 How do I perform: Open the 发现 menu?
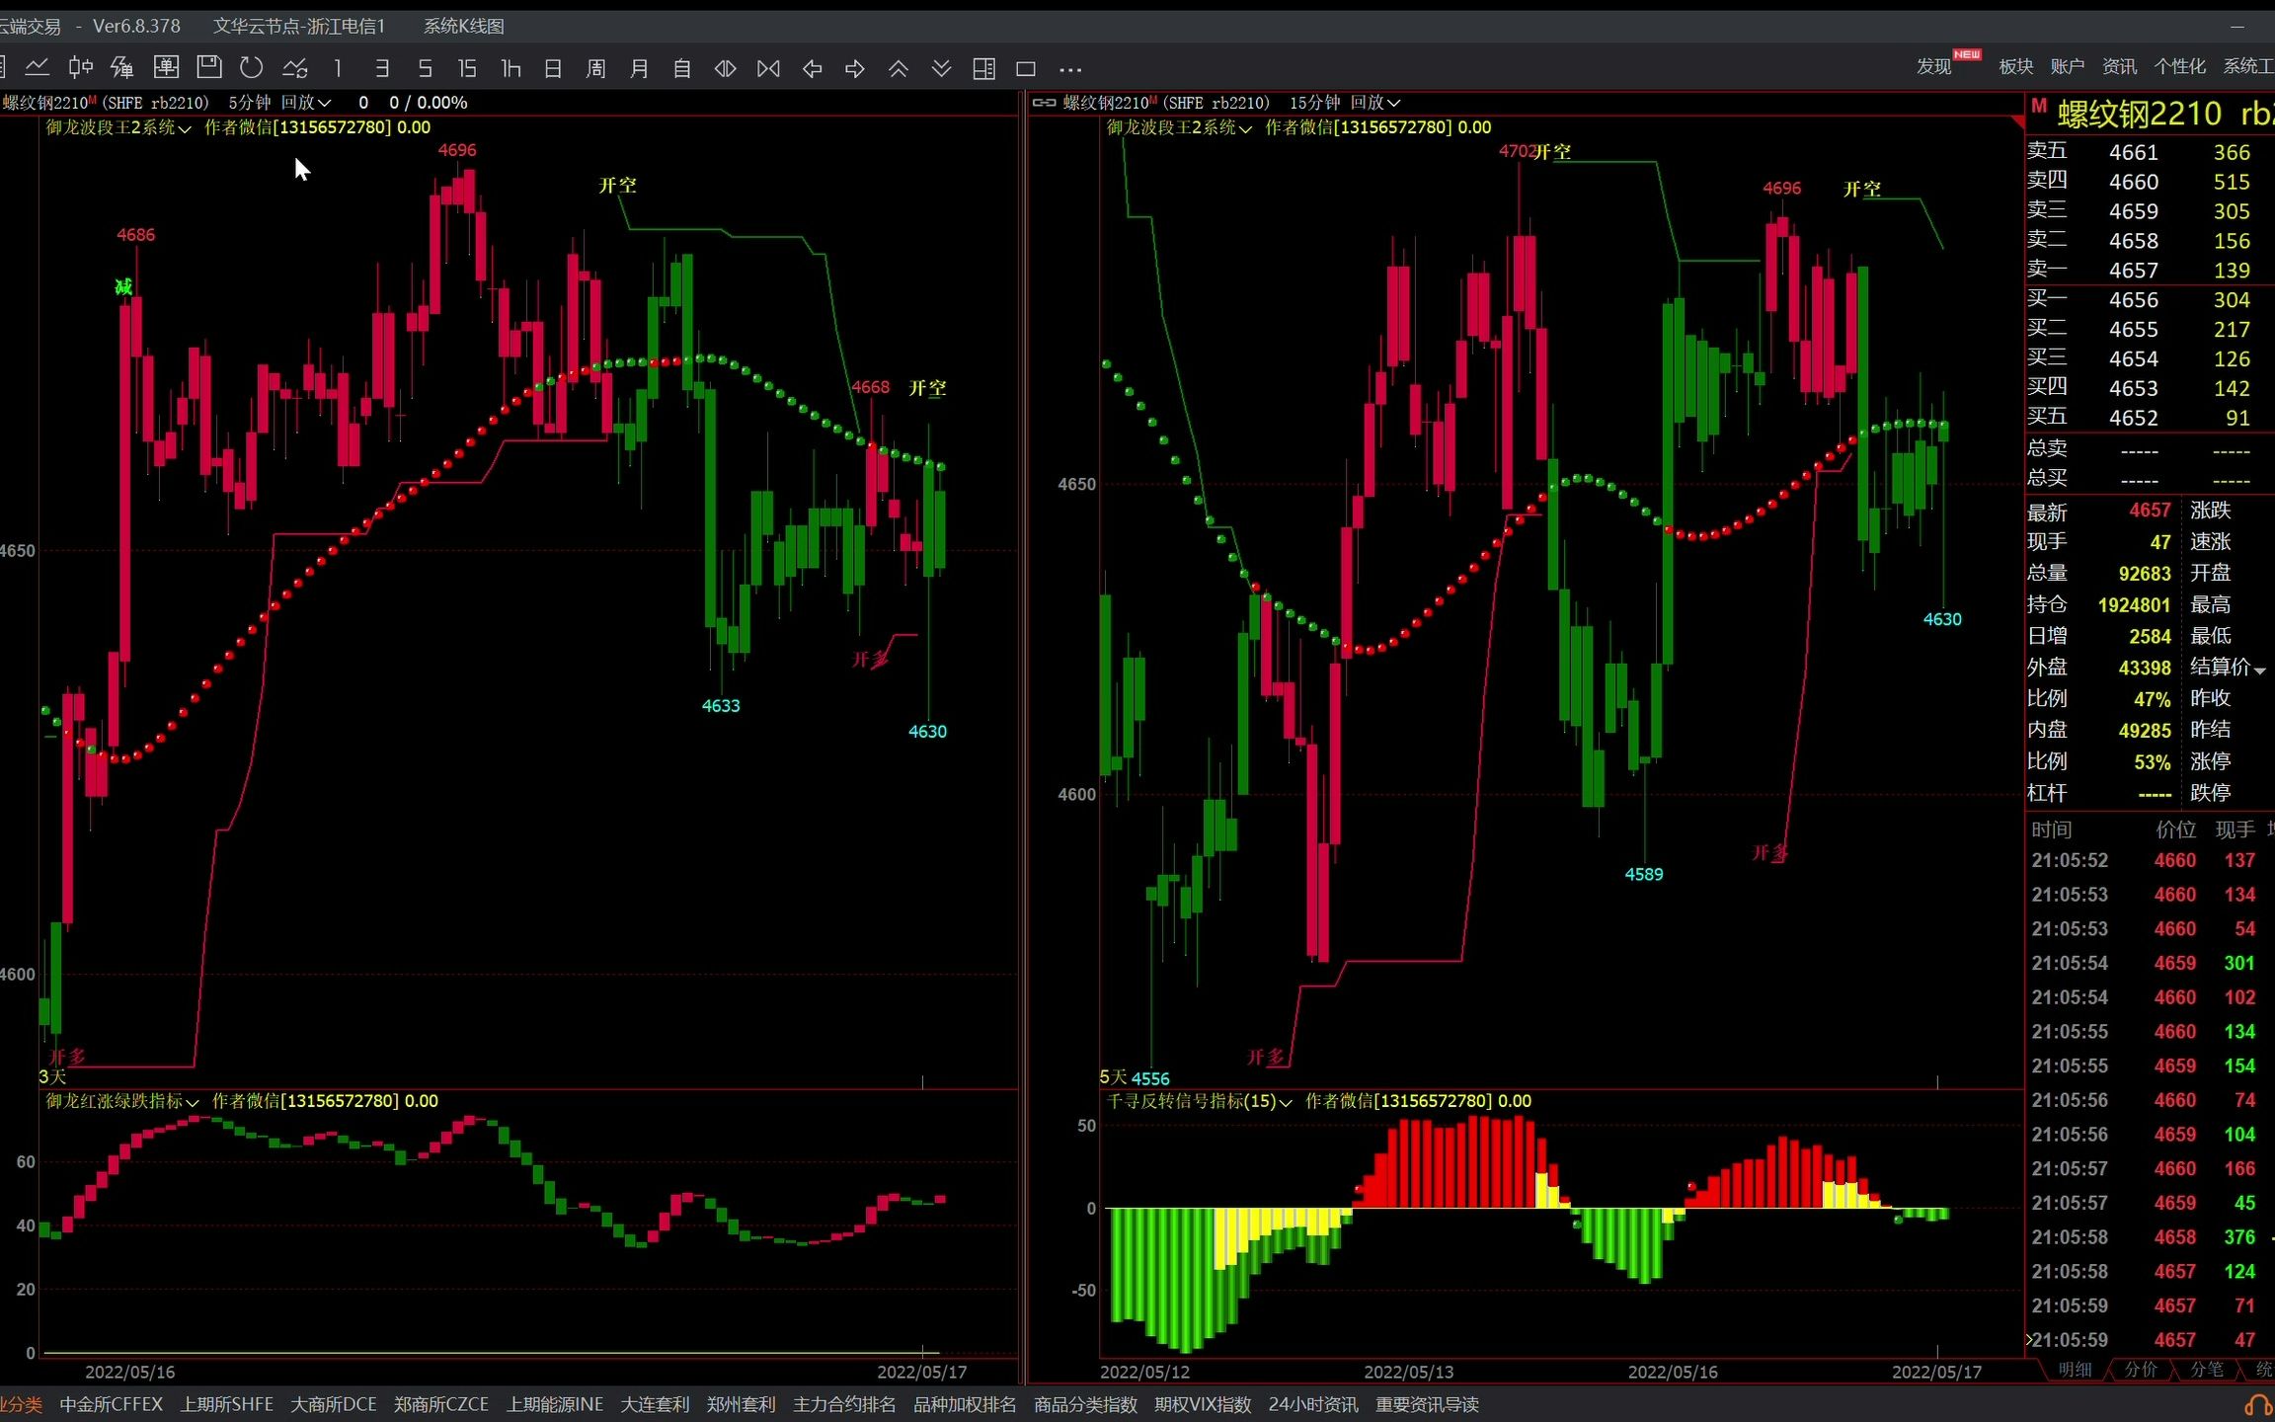[1933, 66]
